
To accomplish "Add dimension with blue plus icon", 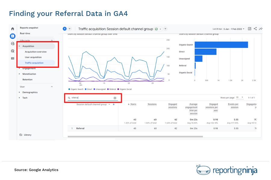I will [114, 104].
